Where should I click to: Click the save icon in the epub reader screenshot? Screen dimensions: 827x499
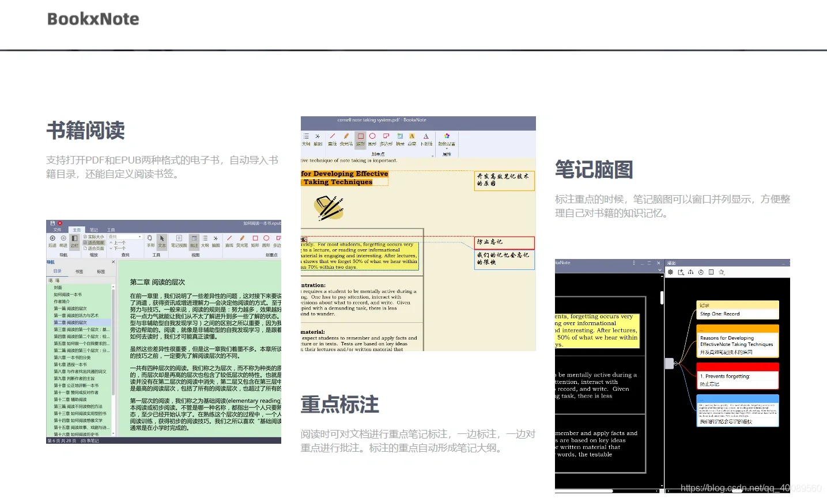pyautogui.click(x=52, y=223)
